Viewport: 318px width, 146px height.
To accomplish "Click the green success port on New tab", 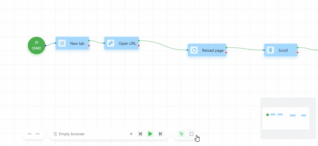I will 89,41.
